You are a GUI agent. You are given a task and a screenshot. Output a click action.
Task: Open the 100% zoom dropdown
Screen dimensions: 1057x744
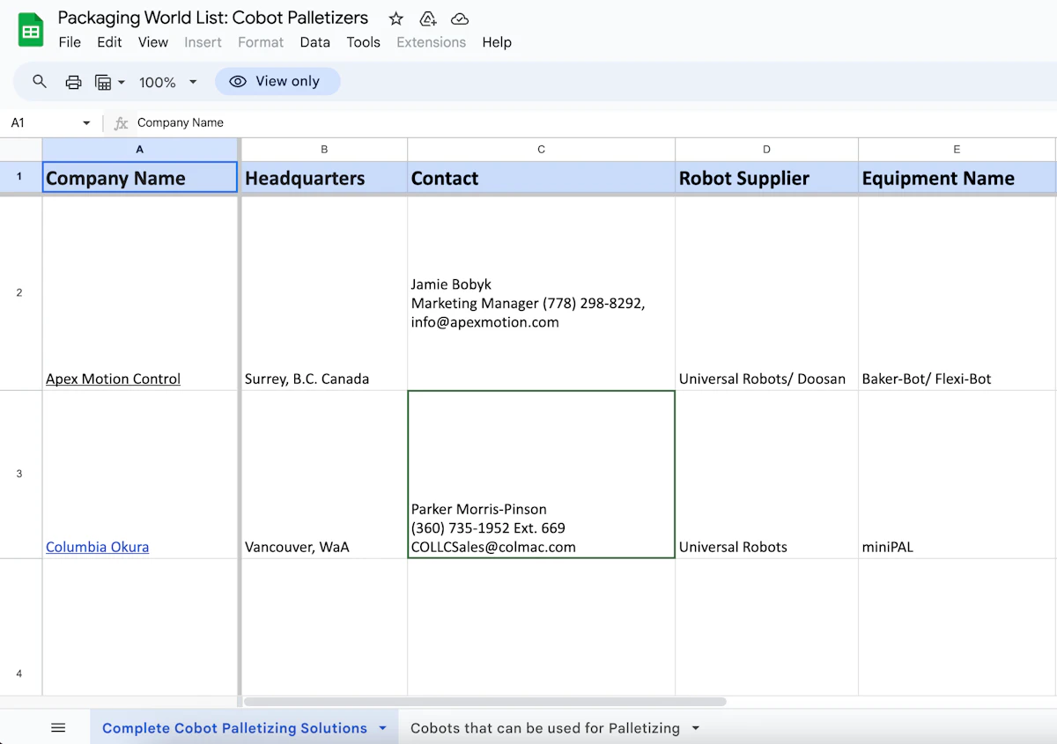tap(168, 82)
